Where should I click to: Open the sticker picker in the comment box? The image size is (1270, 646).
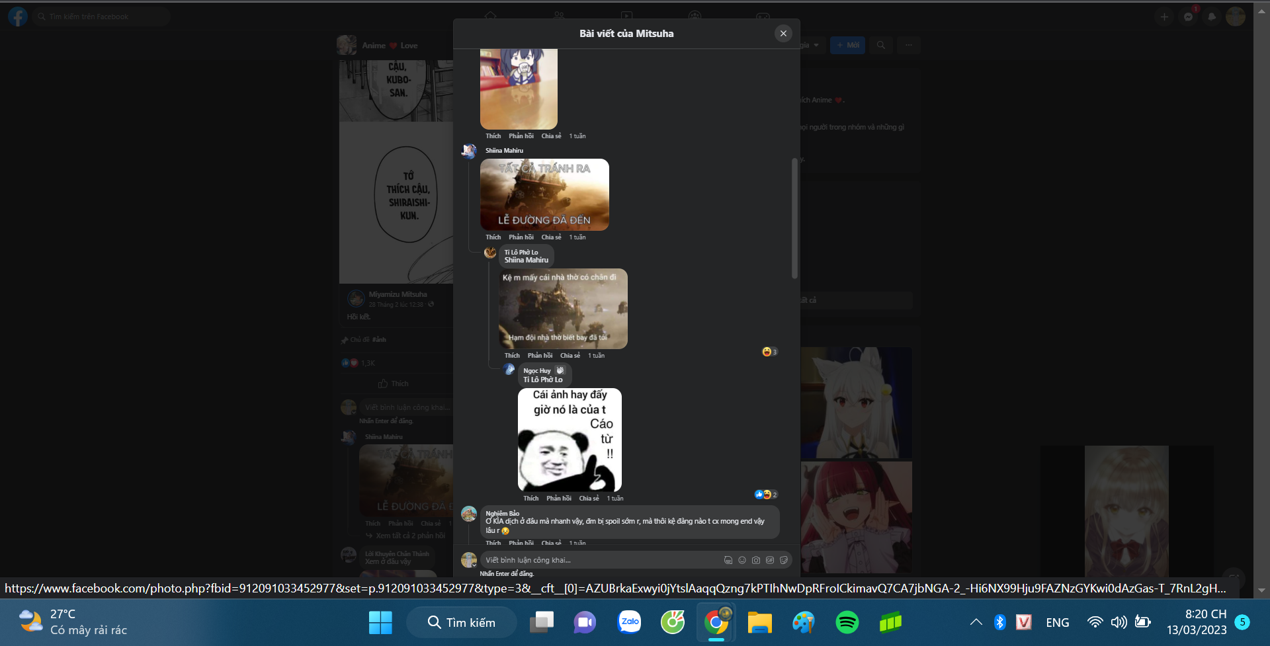784,560
